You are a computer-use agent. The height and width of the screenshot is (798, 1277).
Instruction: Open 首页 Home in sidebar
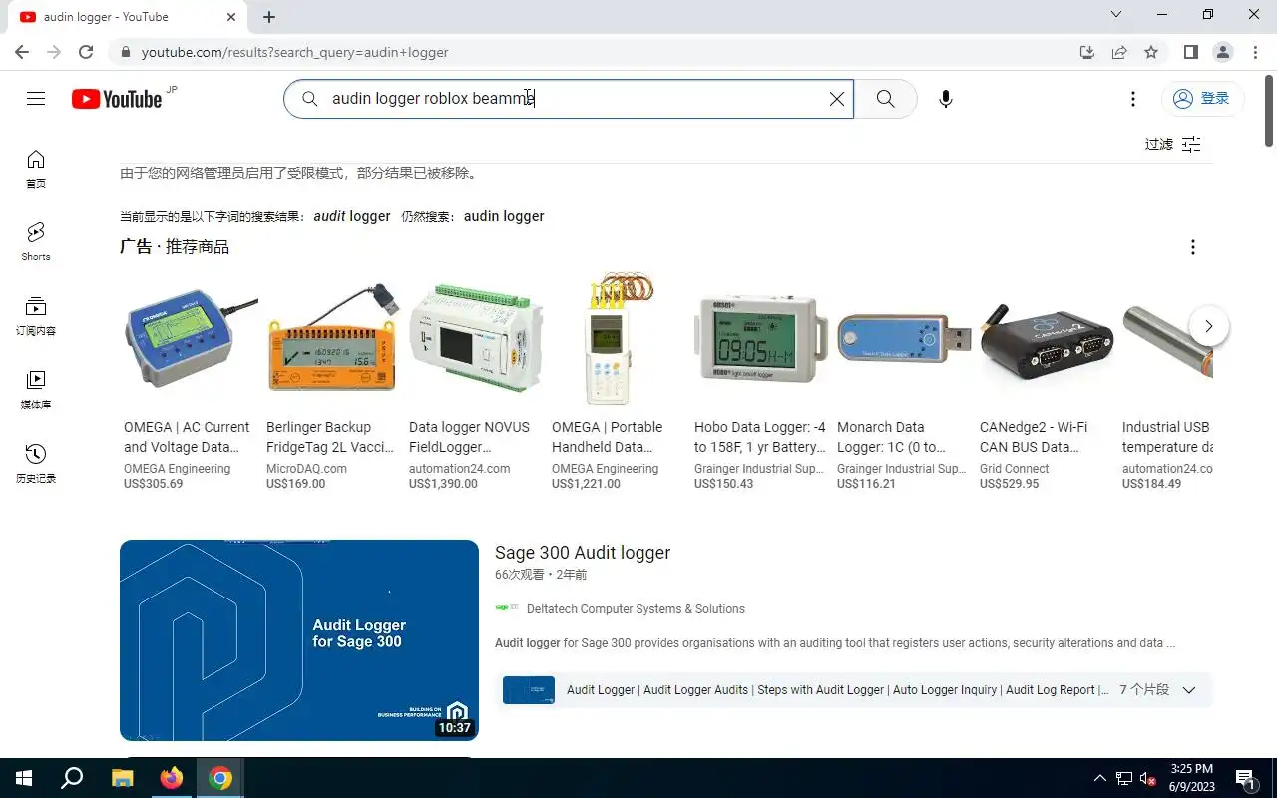(x=36, y=169)
